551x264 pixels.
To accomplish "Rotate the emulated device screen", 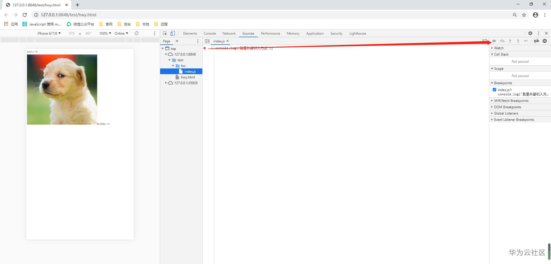I will click(x=137, y=33).
